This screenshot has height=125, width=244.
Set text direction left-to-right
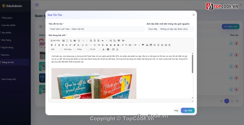click(123, 45)
